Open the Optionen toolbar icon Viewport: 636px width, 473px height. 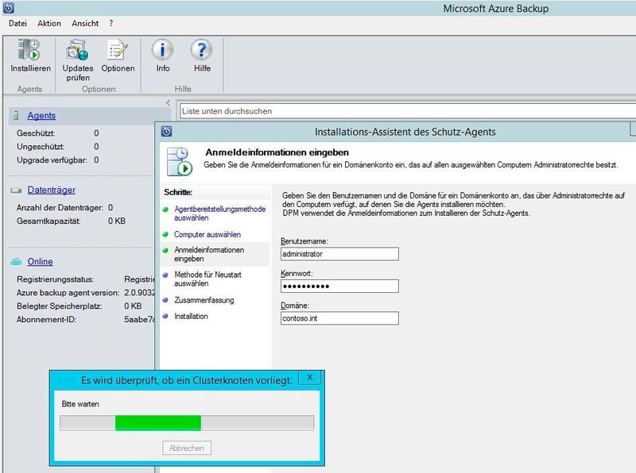coord(118,50)
